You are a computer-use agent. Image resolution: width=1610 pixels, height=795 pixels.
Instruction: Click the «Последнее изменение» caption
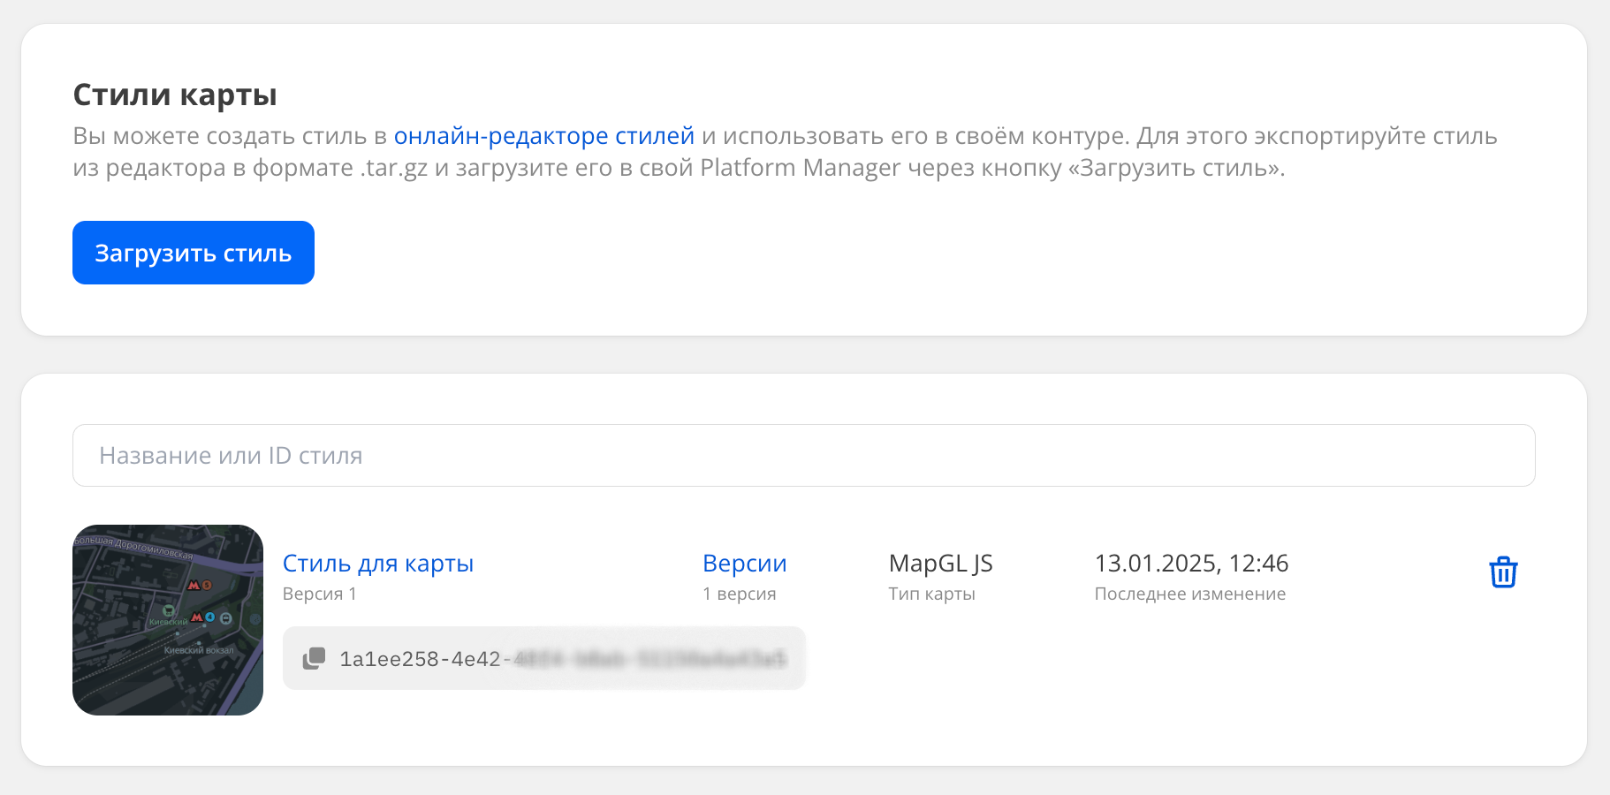[x=1189, y=594]
